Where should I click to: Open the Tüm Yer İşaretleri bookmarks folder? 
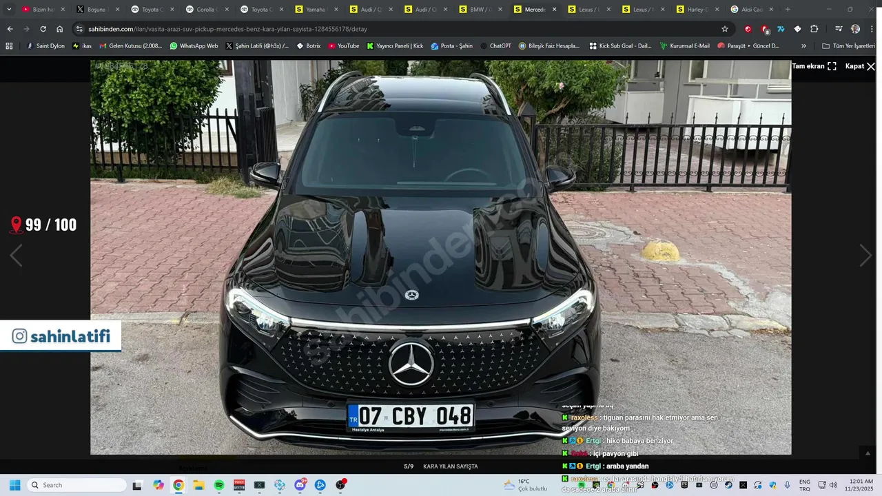point(848,45)
